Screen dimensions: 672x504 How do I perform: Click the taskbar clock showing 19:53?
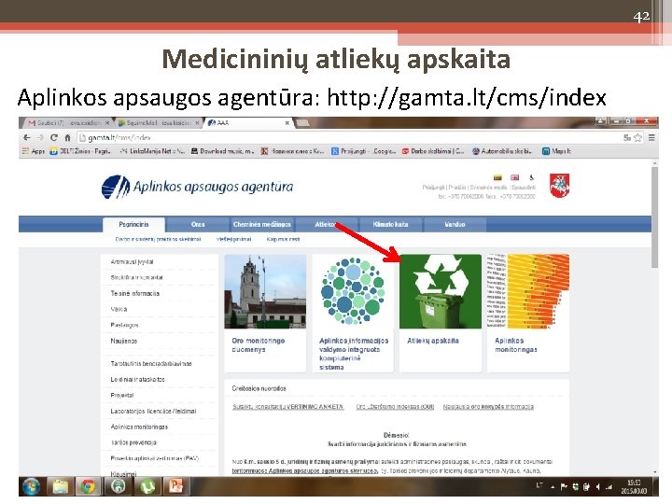click(634, 487)
